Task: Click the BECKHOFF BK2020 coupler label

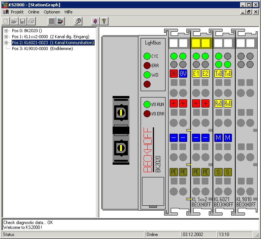Action: tap(152, 150)
